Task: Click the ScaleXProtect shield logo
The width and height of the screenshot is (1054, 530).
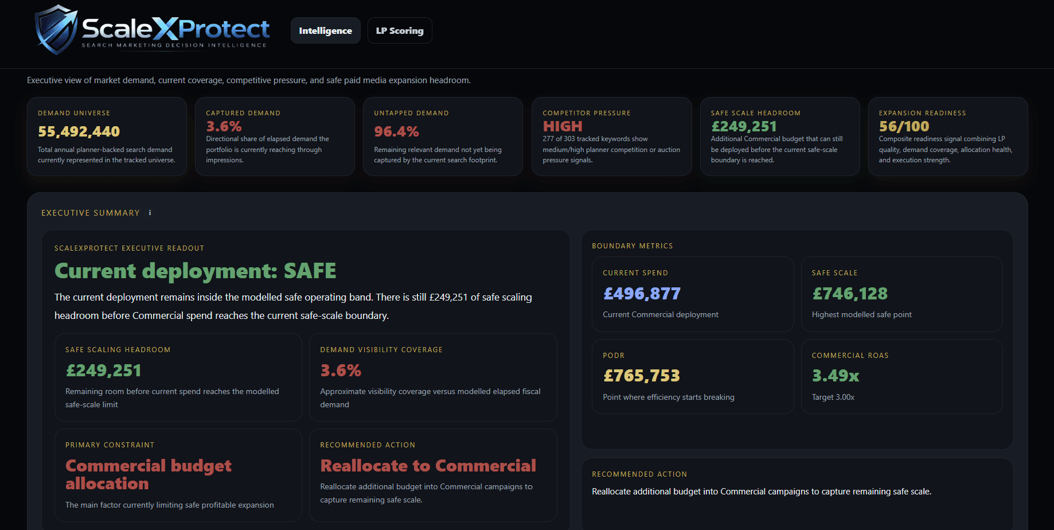Action: (56, 29)
